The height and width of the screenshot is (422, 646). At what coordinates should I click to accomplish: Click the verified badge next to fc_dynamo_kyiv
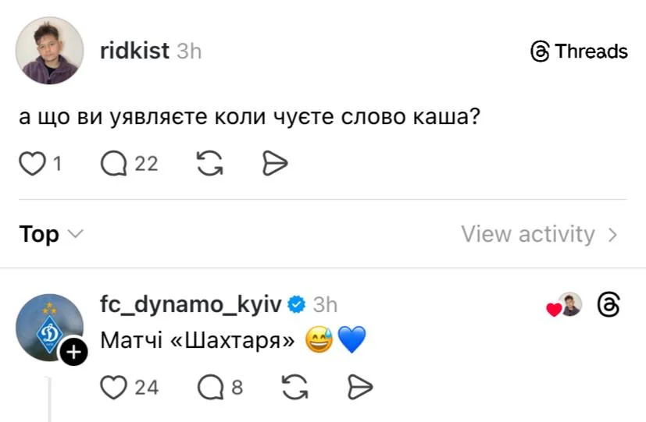point(296,304)
